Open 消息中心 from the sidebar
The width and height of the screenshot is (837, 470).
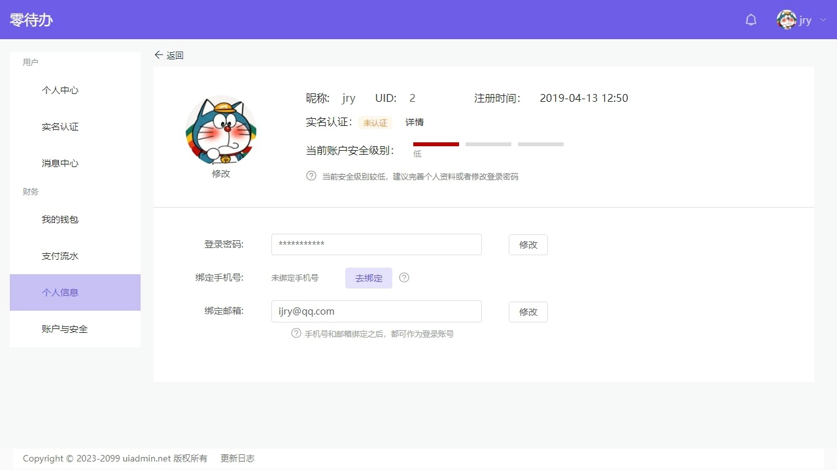(x=60, y=163)
